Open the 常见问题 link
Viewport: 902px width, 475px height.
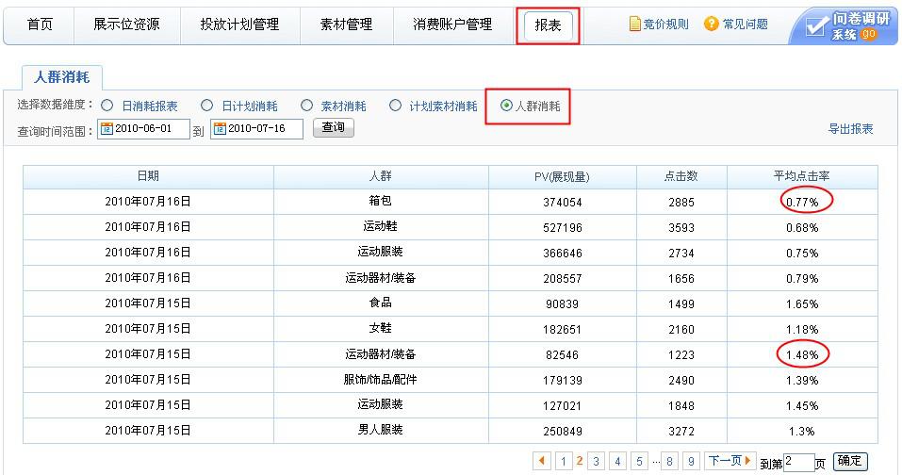[x=745, y=25]
